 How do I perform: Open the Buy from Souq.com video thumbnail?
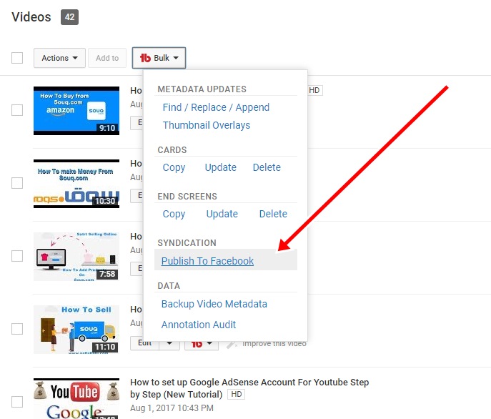tap(76, 111)
